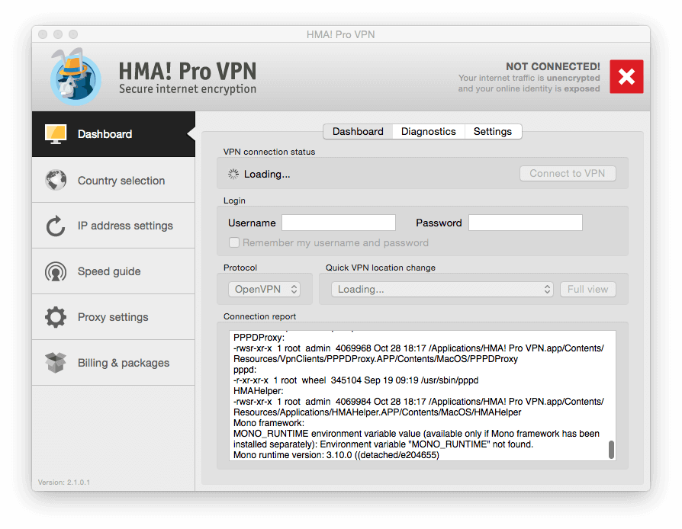Click the red X not-connected icon
682x529 pixels.
626,76
